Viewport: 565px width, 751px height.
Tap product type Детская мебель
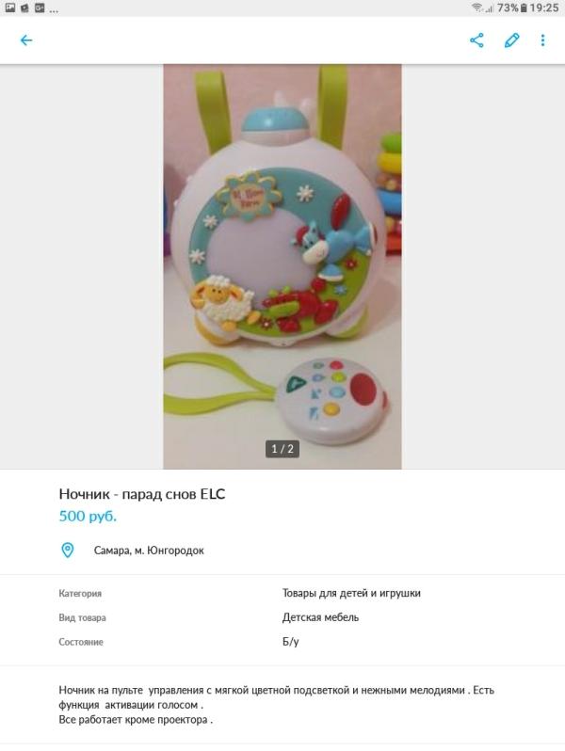[x=320, y=617]
